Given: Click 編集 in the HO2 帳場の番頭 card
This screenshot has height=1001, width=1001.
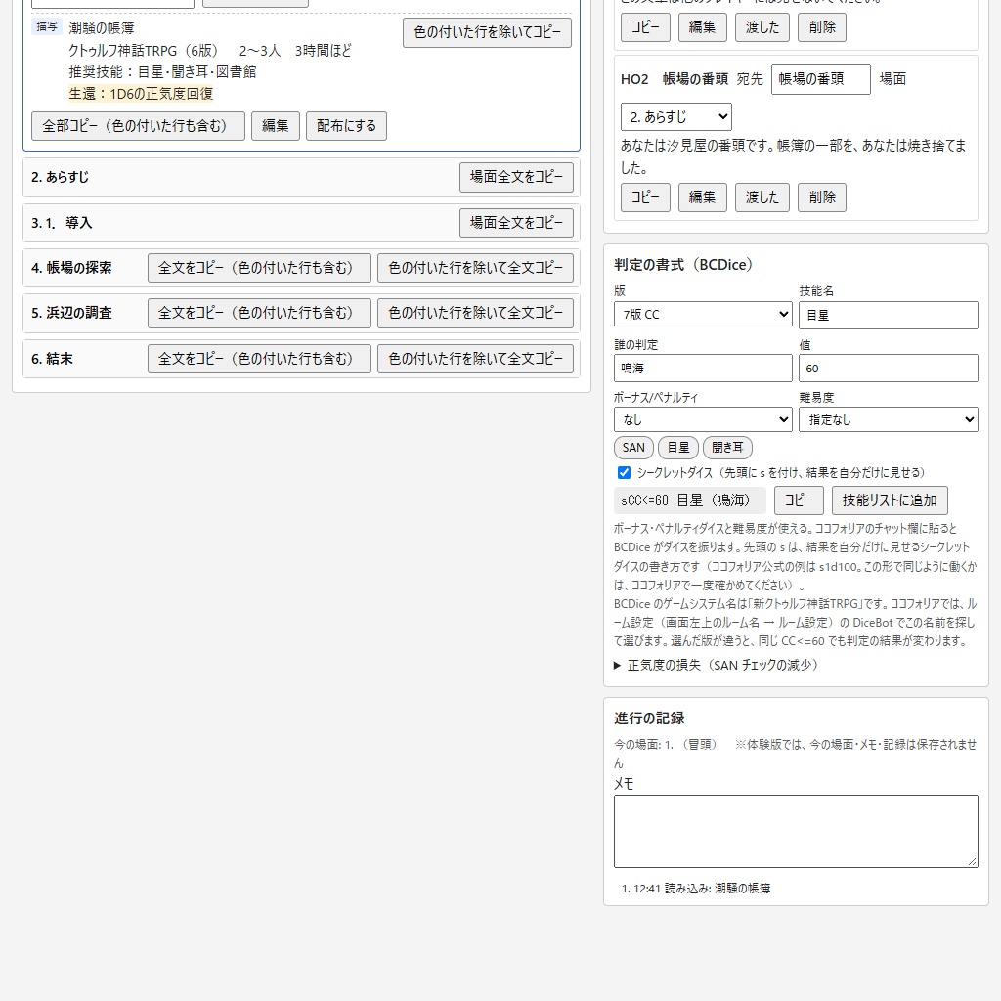Looking at the screenshot, I should [702, 197].
